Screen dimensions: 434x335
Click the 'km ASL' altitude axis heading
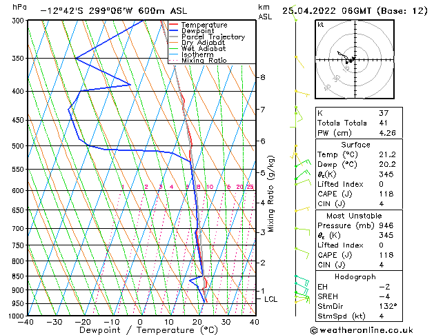click(265, 12)
